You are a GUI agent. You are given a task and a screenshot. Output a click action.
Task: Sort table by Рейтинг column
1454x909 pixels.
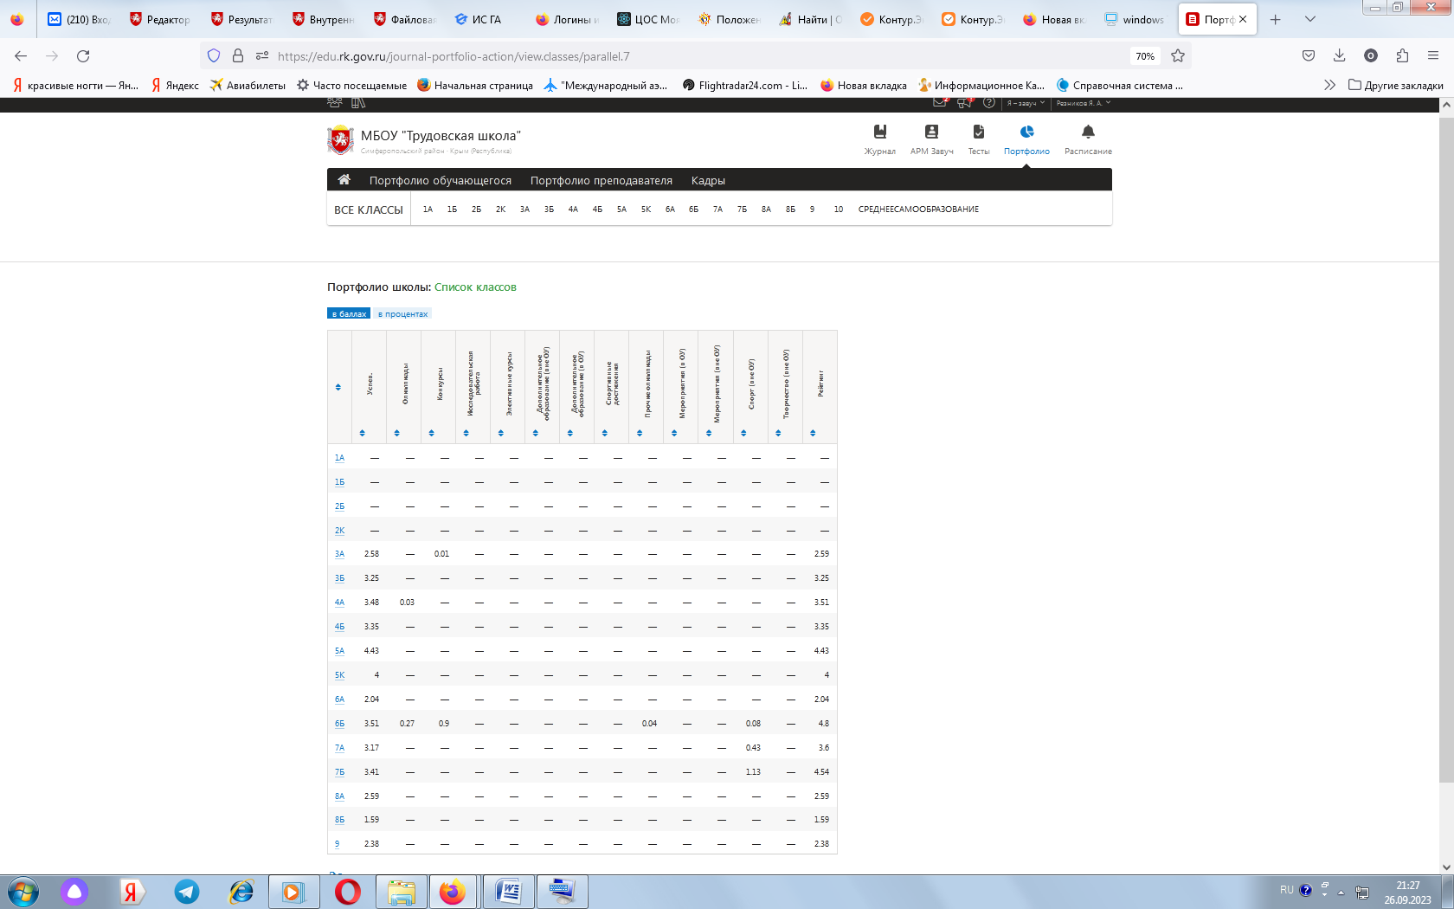(x=813, y=433)
